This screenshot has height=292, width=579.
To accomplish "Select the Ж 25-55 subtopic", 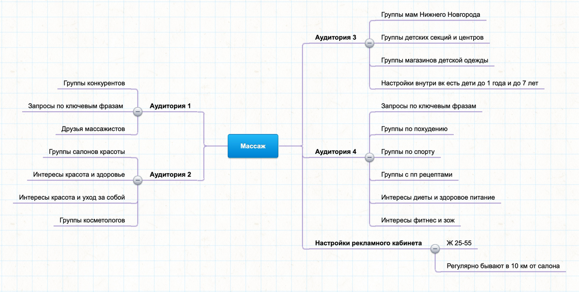I will [x=459, y=243].
